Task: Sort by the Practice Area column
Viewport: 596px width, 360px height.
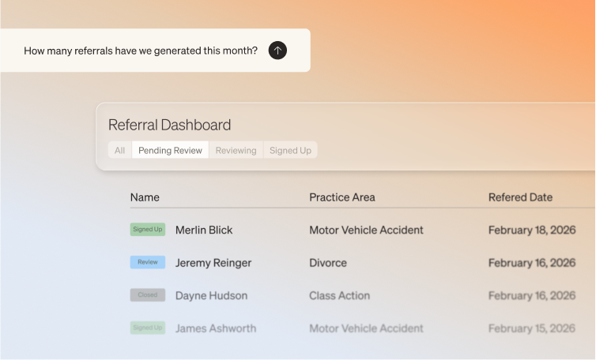Action: [x=342, y=197]
